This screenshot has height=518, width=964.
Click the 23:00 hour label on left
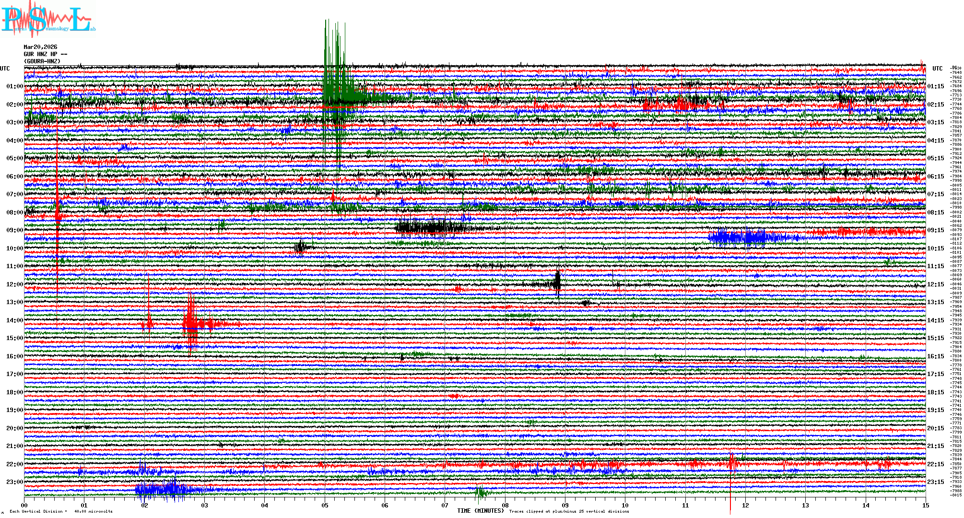pos(14,482)
